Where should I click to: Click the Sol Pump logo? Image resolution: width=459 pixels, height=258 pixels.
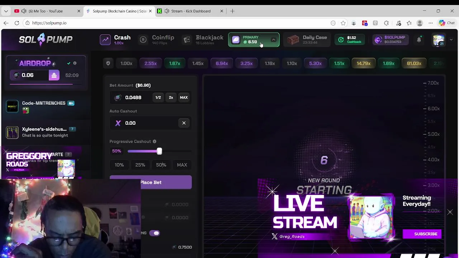46,39
